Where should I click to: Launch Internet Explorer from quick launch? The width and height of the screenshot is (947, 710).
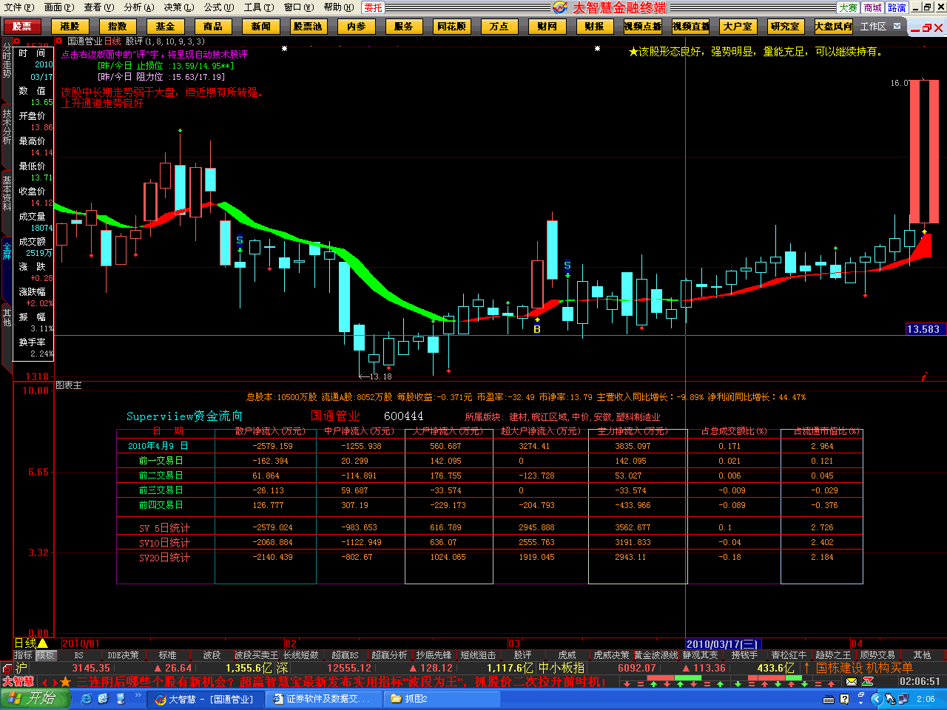click(87, 699)
